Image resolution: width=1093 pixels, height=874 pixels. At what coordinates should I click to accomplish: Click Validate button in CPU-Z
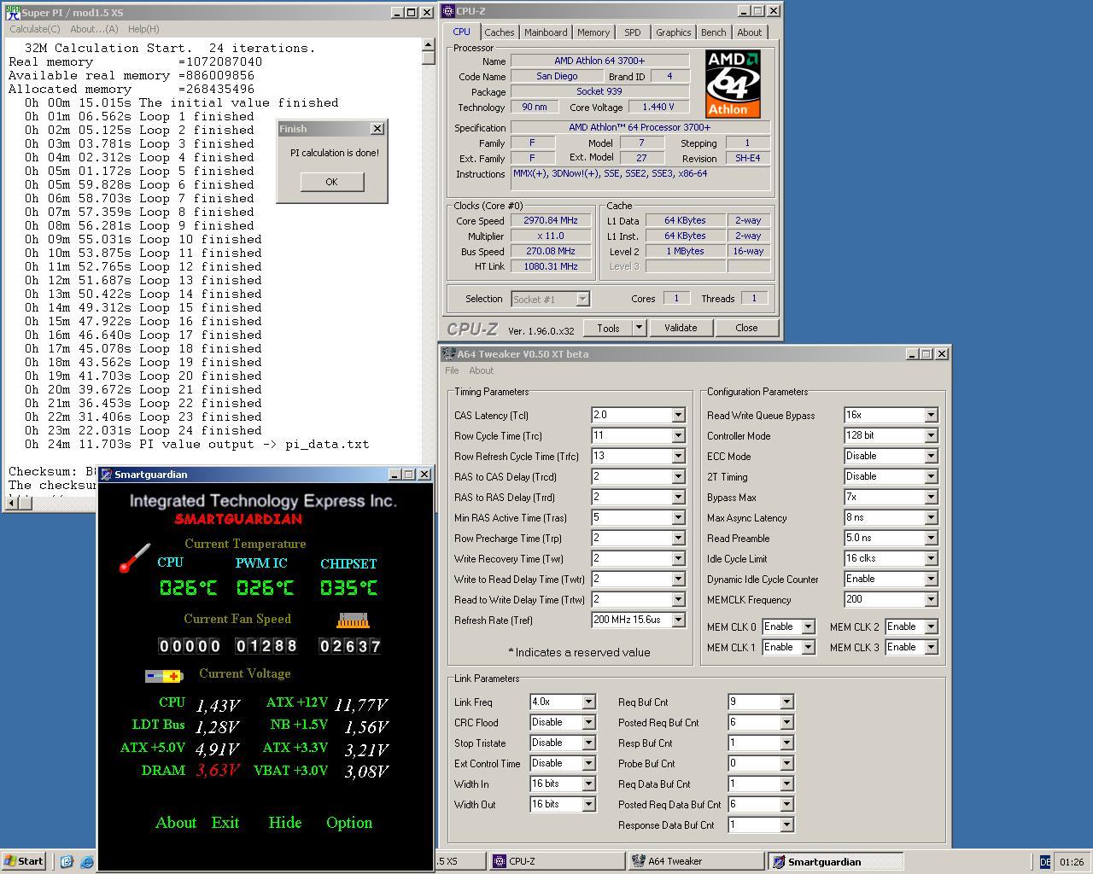(x=681, y=328)
